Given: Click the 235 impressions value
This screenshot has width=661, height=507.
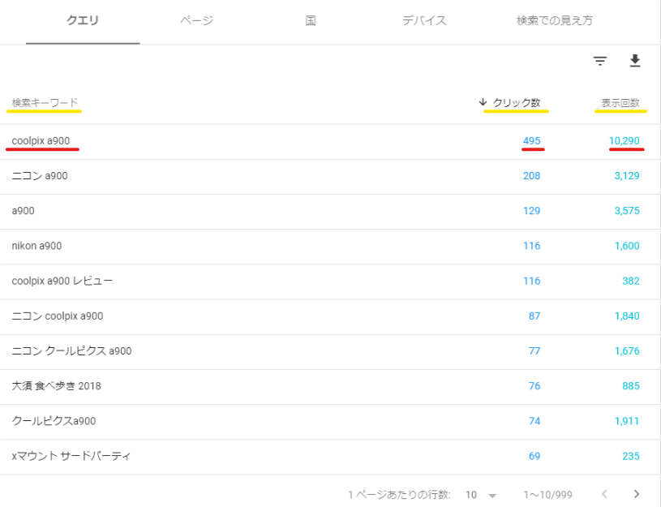Looking at the screenshot, I should 631,456.
